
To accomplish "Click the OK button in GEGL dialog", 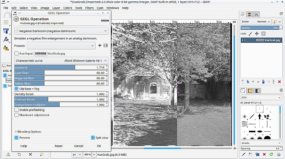I will [99, 146].
